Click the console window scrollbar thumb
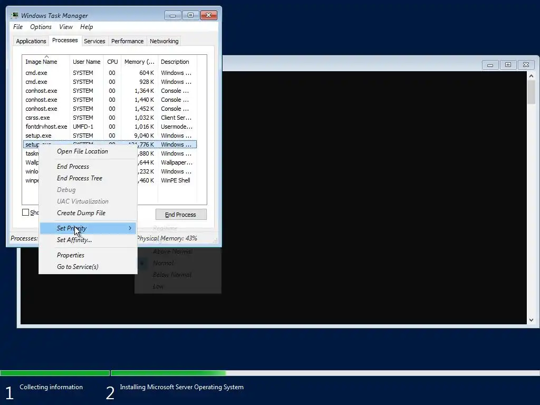This screenshot has width=540, height=405. (x=531, y=92)
